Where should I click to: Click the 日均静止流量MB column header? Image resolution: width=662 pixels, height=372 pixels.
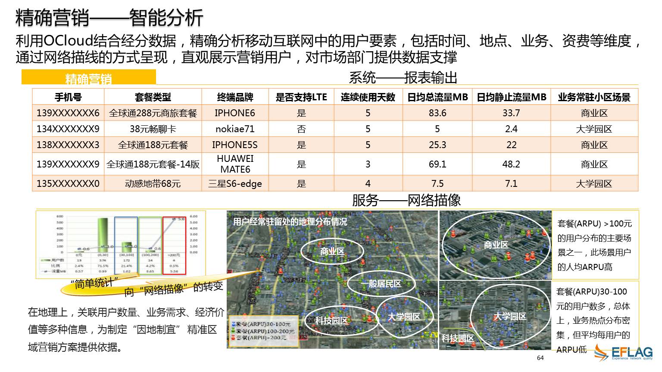512,97
